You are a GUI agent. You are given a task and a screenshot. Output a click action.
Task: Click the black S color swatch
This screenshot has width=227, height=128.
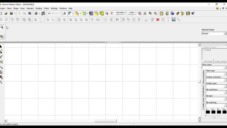(x=208, y=112)
